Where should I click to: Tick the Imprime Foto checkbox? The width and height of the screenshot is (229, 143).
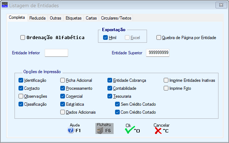pyautogui.click(x=166, y=88)
